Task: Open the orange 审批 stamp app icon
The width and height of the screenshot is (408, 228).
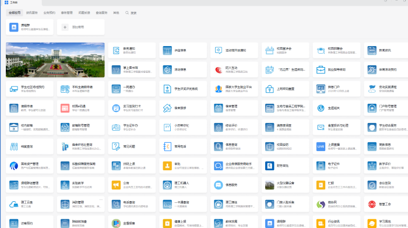Action: coord(167,166)
